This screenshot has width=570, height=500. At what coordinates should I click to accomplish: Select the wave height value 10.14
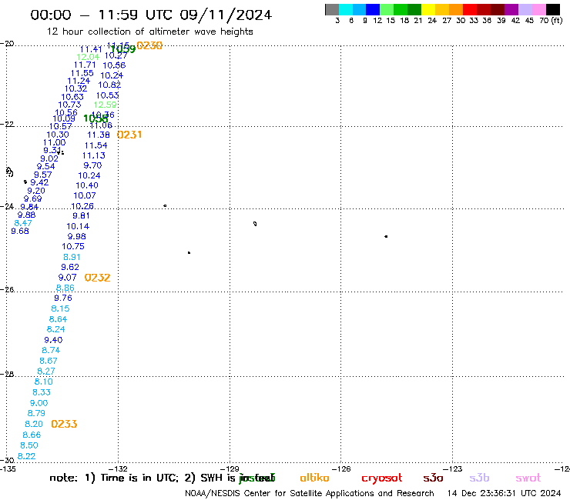point(78,226)
